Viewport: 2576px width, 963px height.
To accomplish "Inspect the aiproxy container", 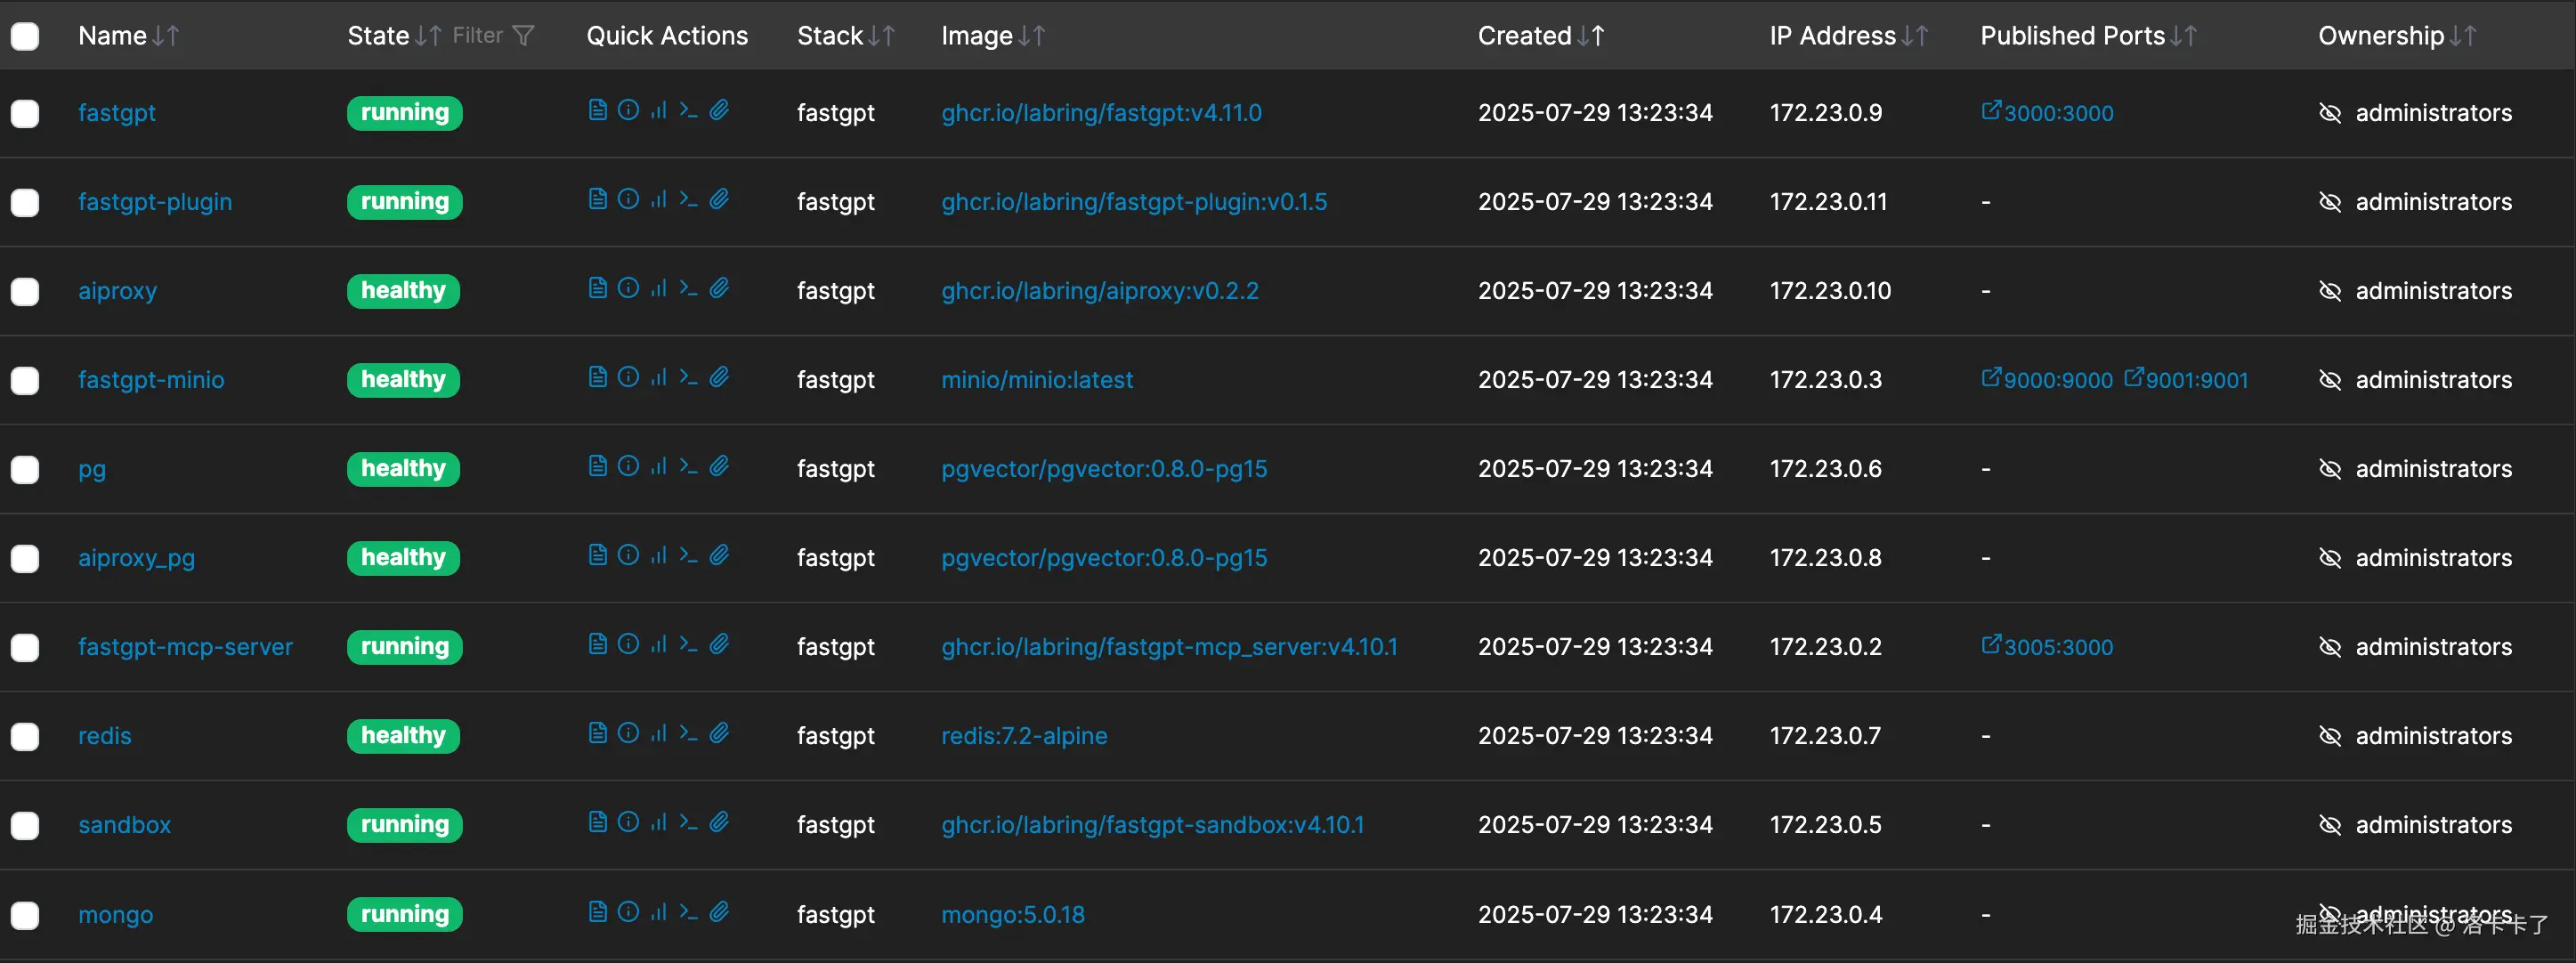I will click(628, 288).
